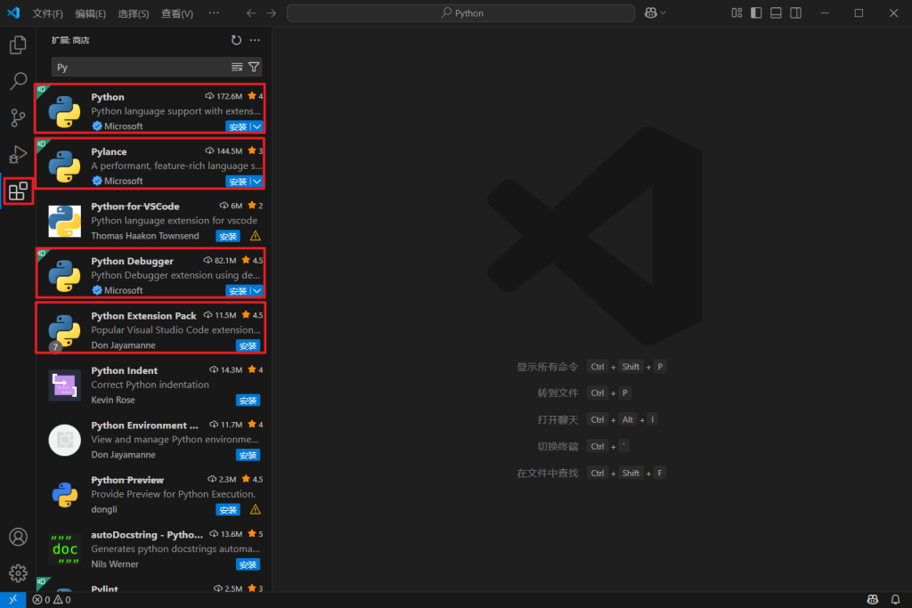Open the Explorer view in activity bar
The image size is (912, 608).
pos(18,45)
